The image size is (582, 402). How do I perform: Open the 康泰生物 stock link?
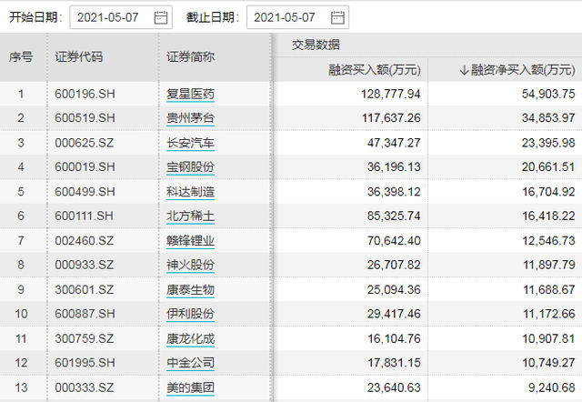(190, 289)
